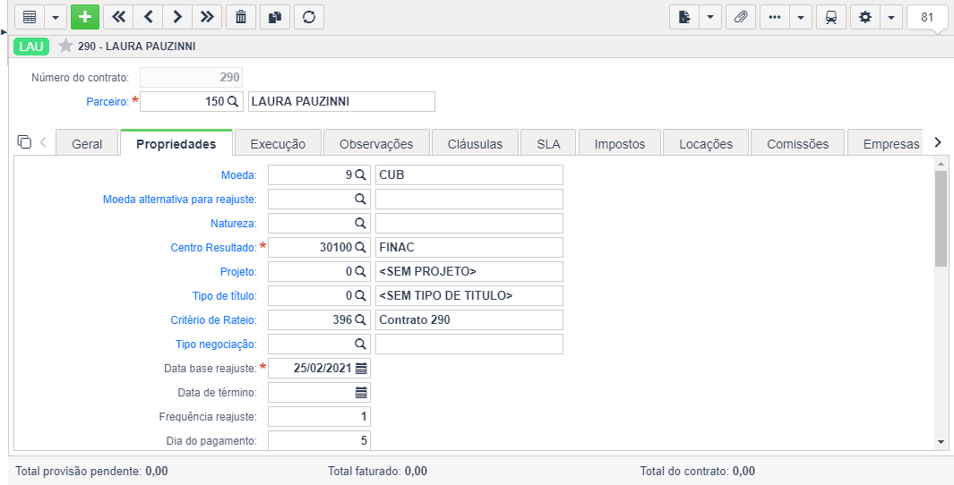
Task: Click the Projeto label link
Action: point(238,272)
